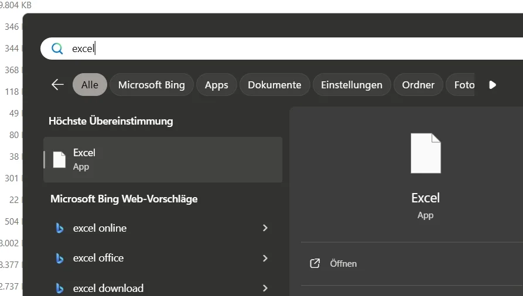Click the value '368' in the background window

[12, 70]
